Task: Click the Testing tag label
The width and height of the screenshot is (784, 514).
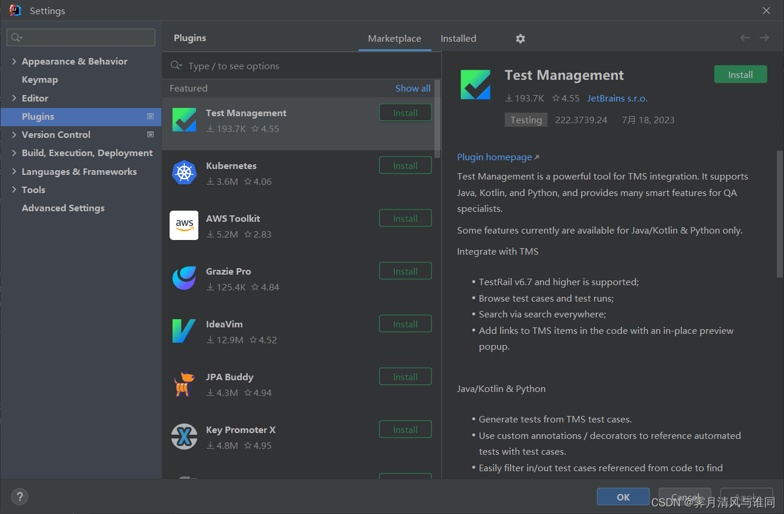Action: [x=526, y=120]
